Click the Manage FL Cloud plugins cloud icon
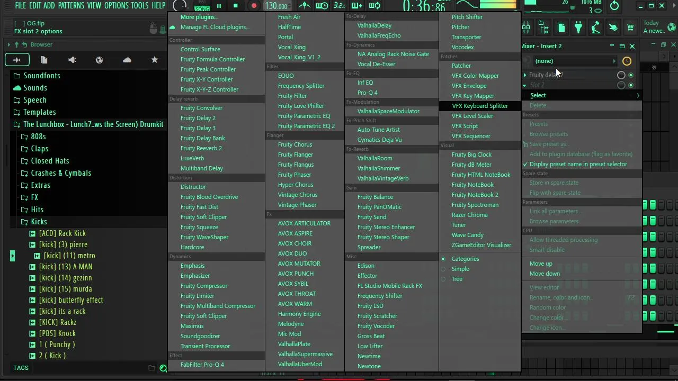Image resolution: width=678 pixels, height=381 pixels. pyautogui.click(x=172, y=27)
